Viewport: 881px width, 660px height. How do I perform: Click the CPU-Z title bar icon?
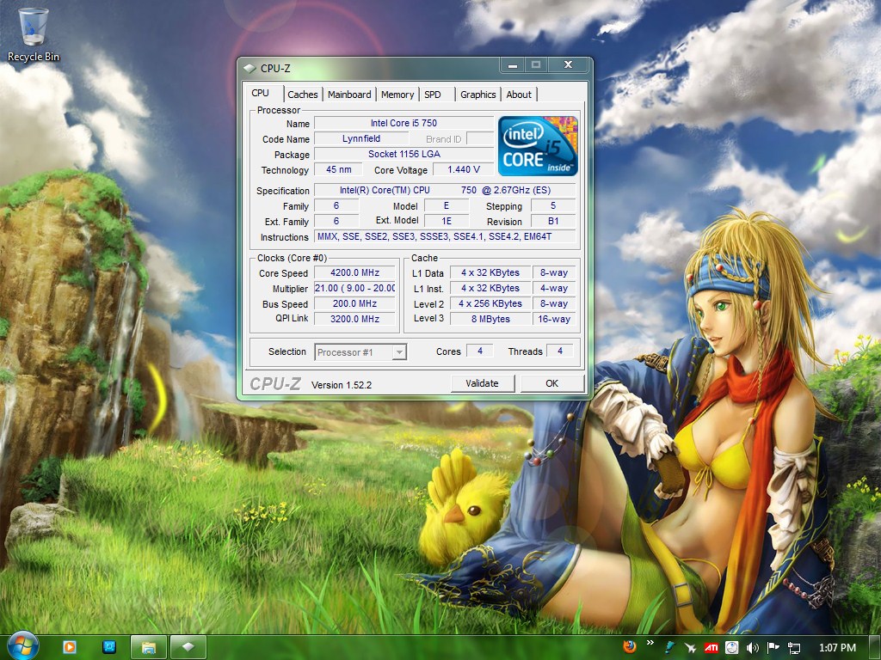pos(250,69)
